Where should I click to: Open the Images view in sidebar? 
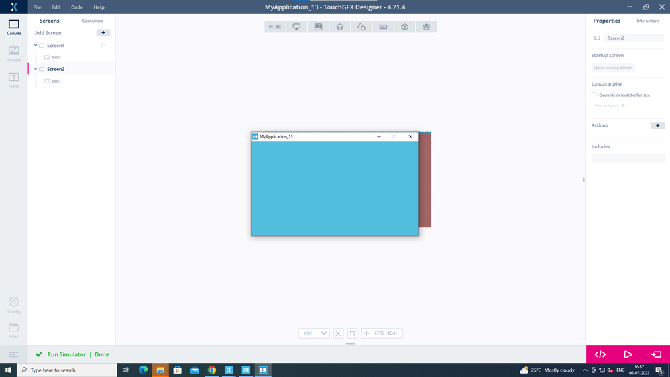[13, 54]
